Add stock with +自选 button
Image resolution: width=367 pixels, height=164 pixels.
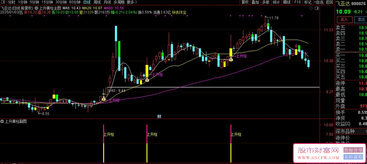(x=319, y=3)
